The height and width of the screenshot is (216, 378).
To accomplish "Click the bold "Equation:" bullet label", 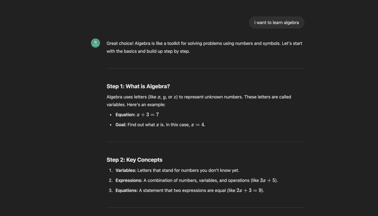I will (x=125, y=115).
